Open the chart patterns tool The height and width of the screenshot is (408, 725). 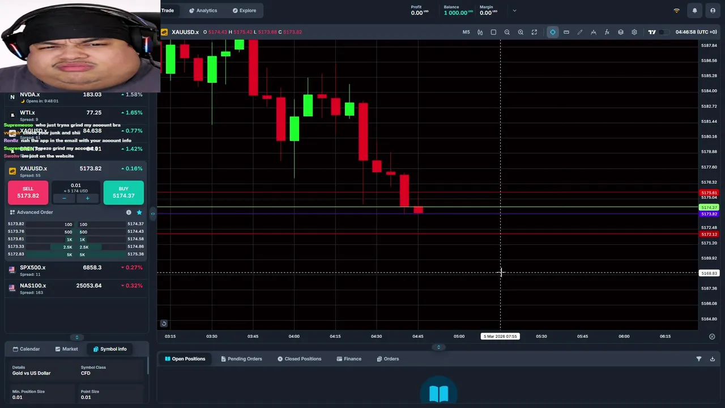pos(594,32)
